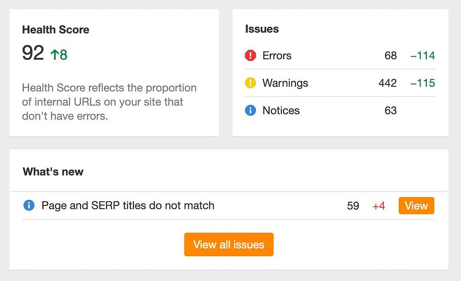Open the Errors issues row
The width and height of the screenshot is (461, 281).
[277, 56]
